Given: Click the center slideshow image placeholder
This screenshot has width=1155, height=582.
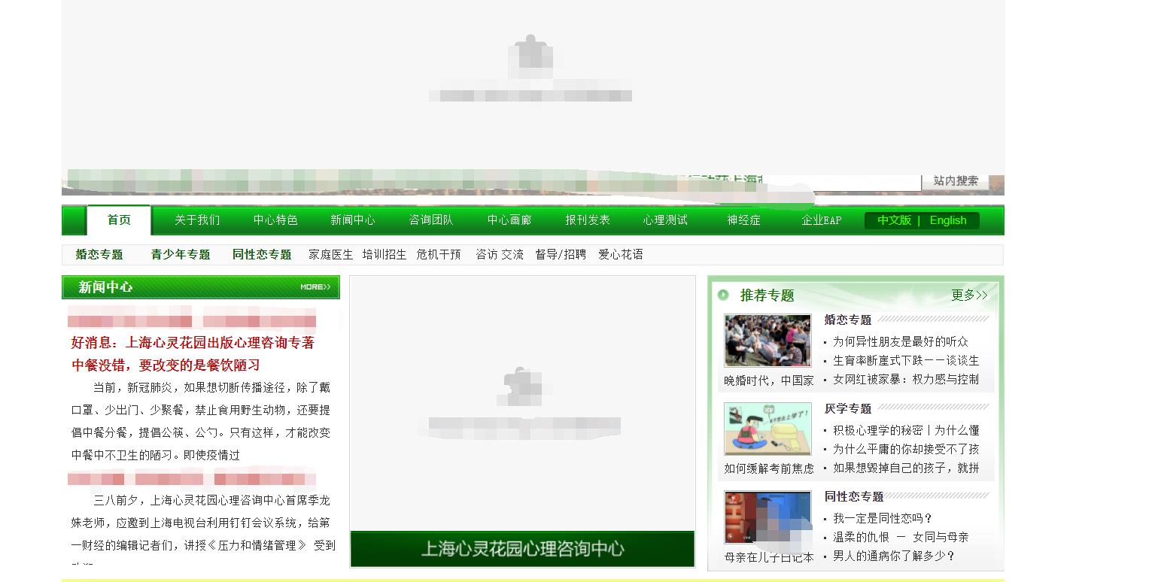Looking at the screenshot, I should [522, 403].
